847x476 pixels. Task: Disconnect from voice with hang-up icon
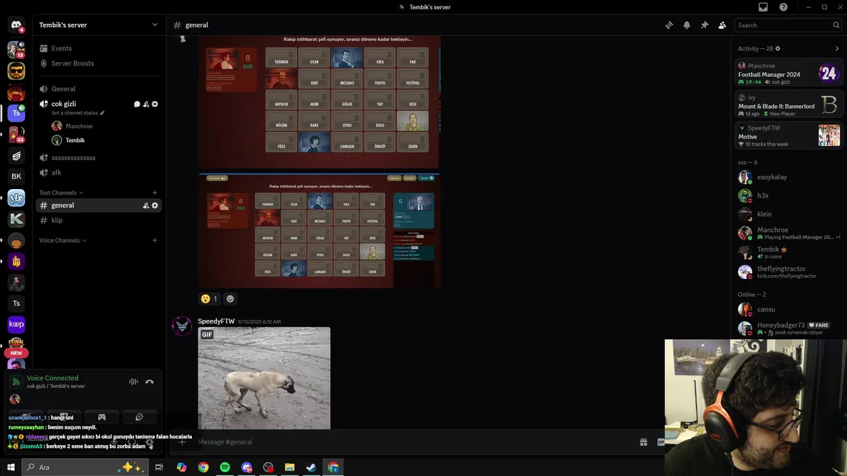pos(150,381)
